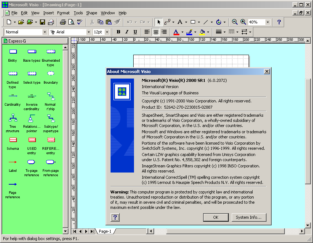This screenshot has height=243, width=313.
Task: Go to the first page navigation button
Action: (x=74, y=231)
